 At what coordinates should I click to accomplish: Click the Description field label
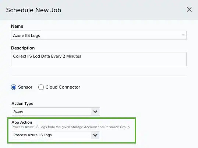tap(23, 48)
